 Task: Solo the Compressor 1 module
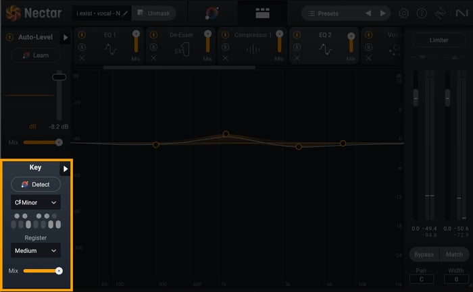coord(225,47)
